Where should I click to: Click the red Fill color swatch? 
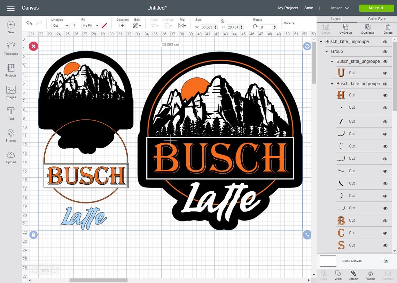click(104, 25)
